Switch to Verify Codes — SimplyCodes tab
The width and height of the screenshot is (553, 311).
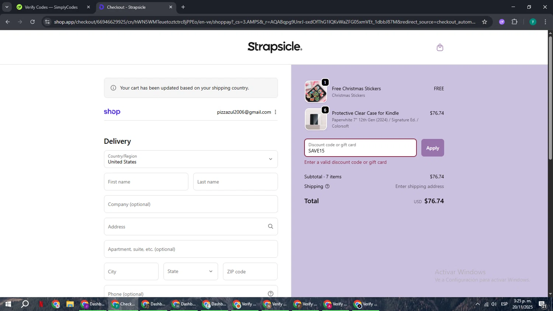[51, 7]
